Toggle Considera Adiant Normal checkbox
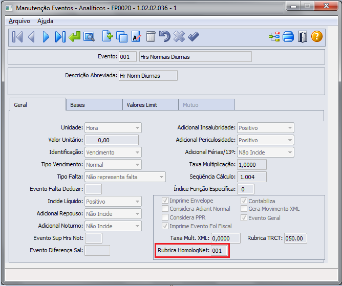Screen dimensions: 342x286 pos(165,209)
